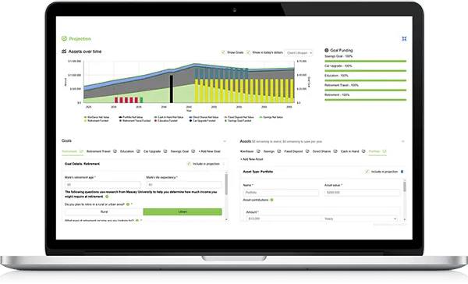Open the Client Lifespan dropdown

(299, 53)
